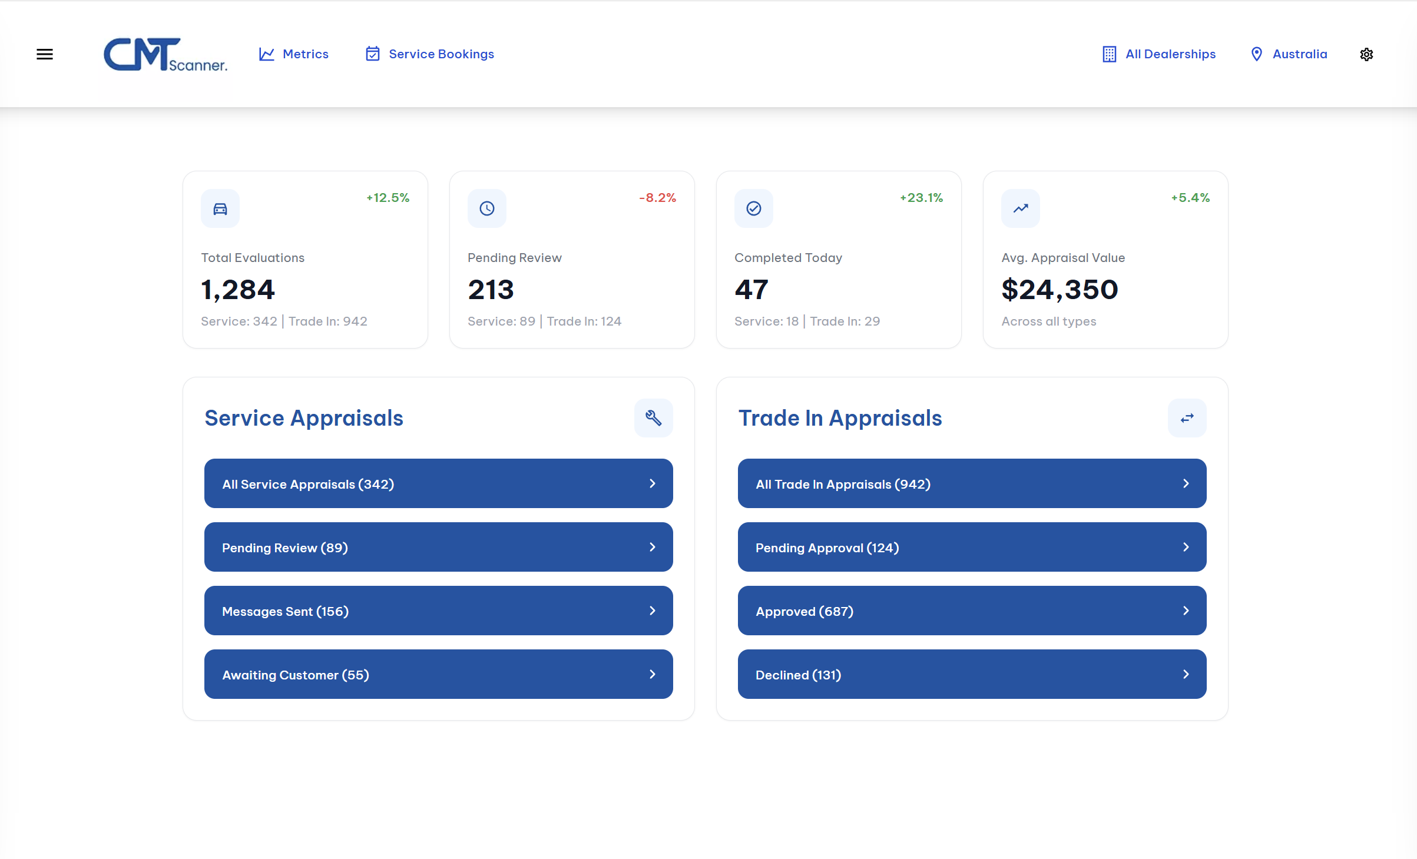The image size is (1417, 859).
Task: View Declined (131) trade ins
Action: pos(972,674)
